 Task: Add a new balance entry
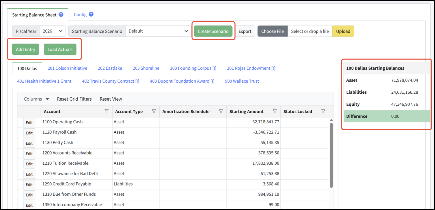[x=25, y=49]
